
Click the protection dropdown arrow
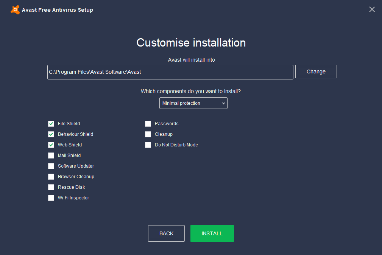pos(223,103)
